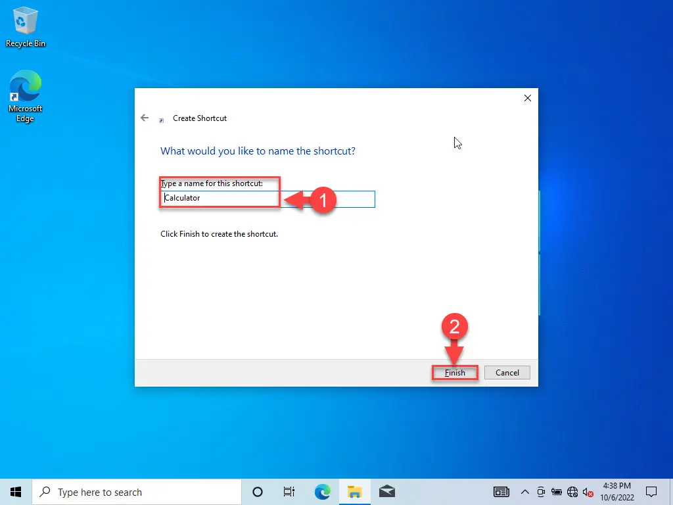673x505 pixels.
Task: Open File Explorer from the taskbar
Action: [x=354, y=492]
